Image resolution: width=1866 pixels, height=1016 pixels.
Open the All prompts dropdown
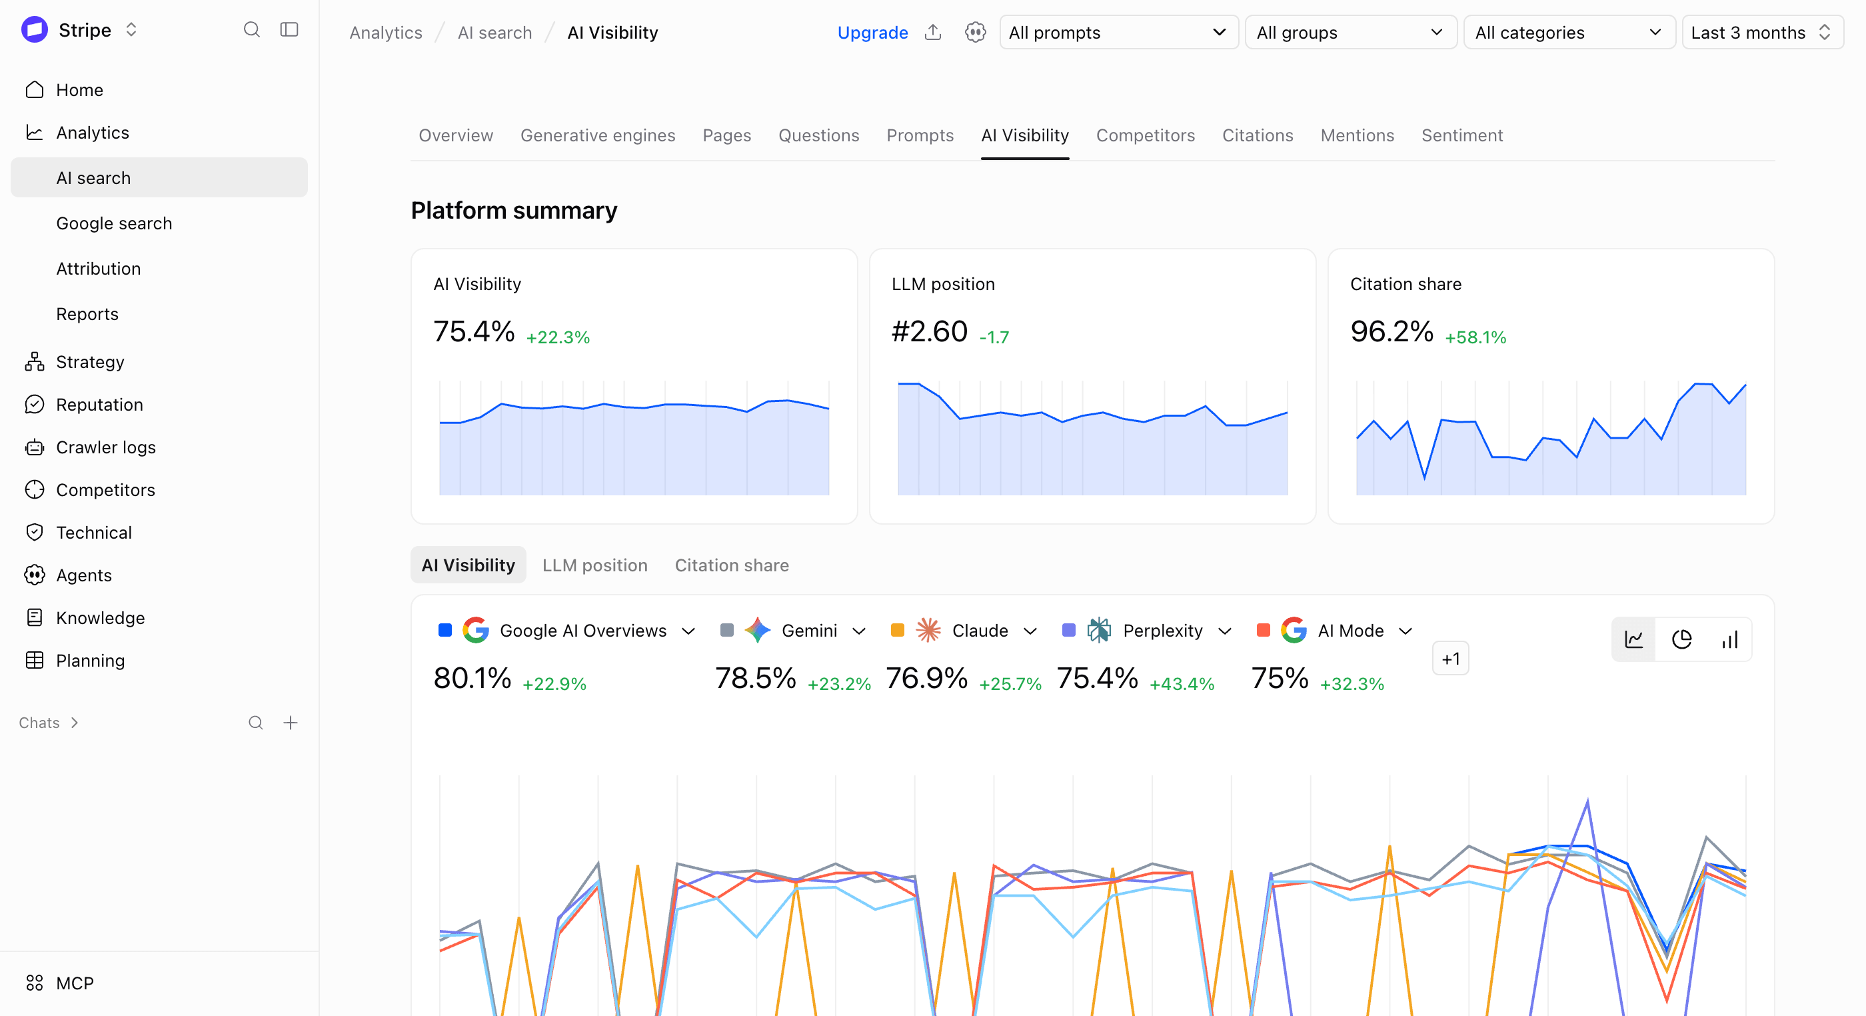click(1118, 33)
